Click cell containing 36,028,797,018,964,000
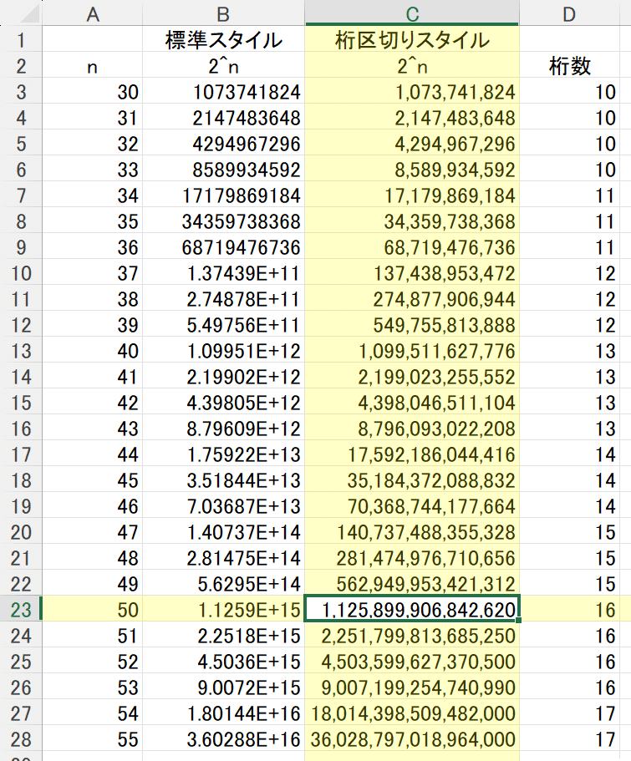 [412, 739]
